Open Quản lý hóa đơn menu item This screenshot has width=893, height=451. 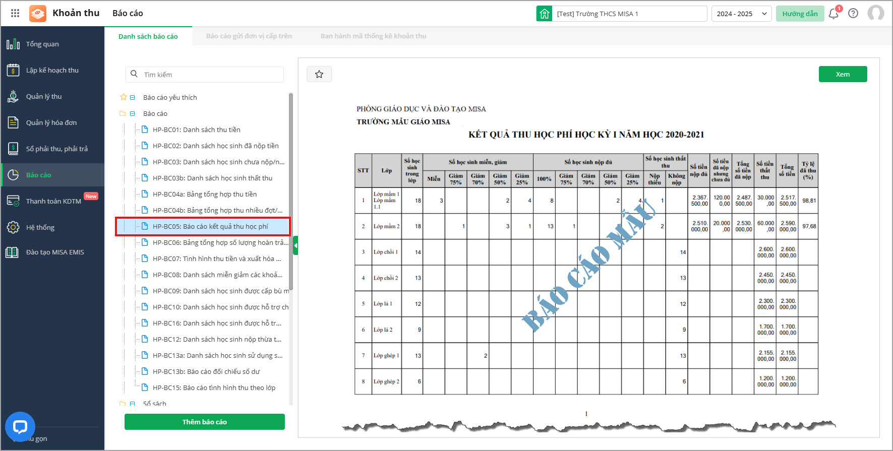pyautogui.click(x=52, y=122)
